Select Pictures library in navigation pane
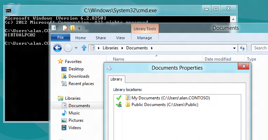268x140 pixels. point(76,120)
